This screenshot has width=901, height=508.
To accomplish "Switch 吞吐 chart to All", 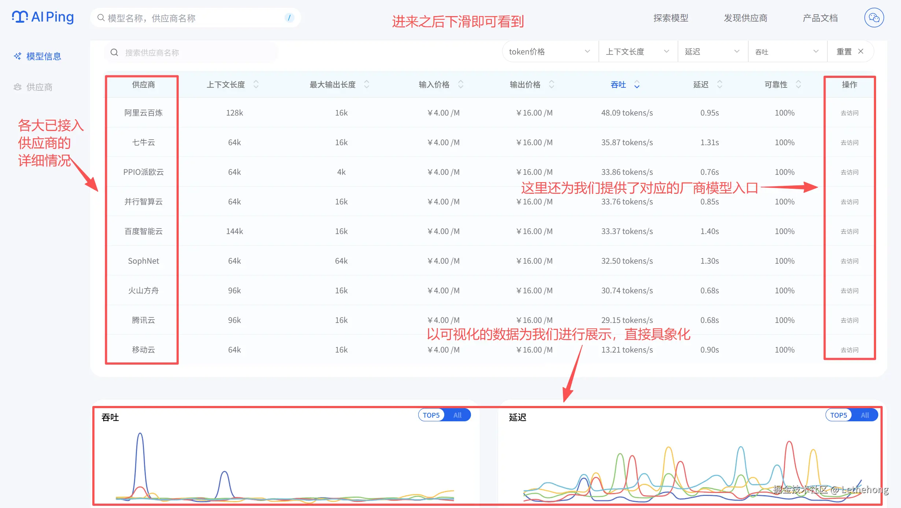I will [457, 415].
